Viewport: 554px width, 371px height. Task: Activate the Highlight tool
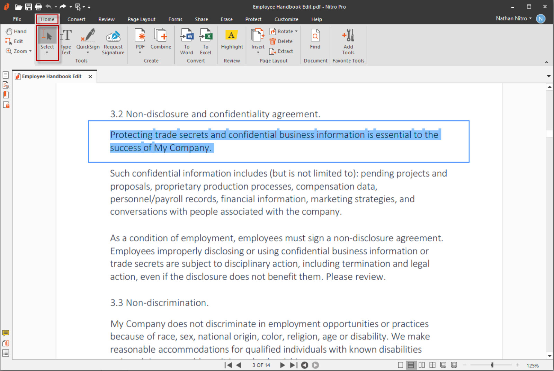(x=232, y=39)
